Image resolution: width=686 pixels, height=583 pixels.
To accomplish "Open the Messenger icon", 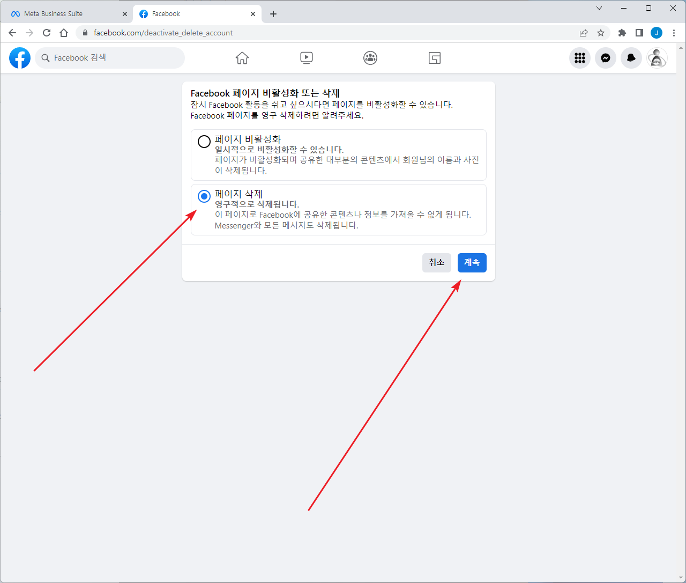I will [606, 58].
